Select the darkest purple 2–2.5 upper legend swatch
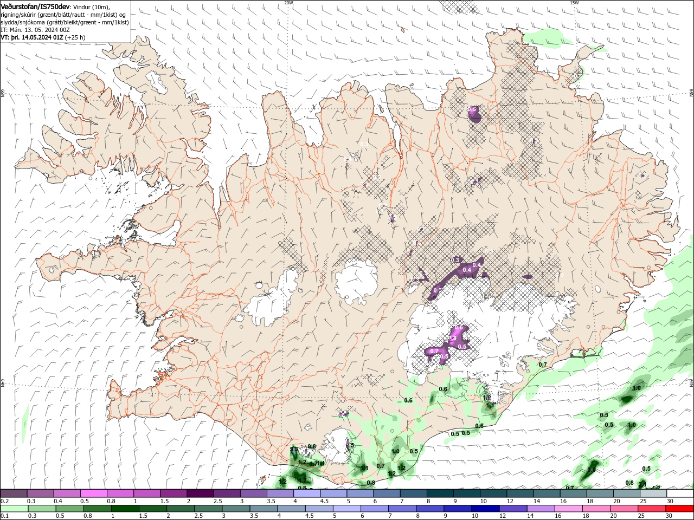694x520 pixels. [x=200, y=493]
